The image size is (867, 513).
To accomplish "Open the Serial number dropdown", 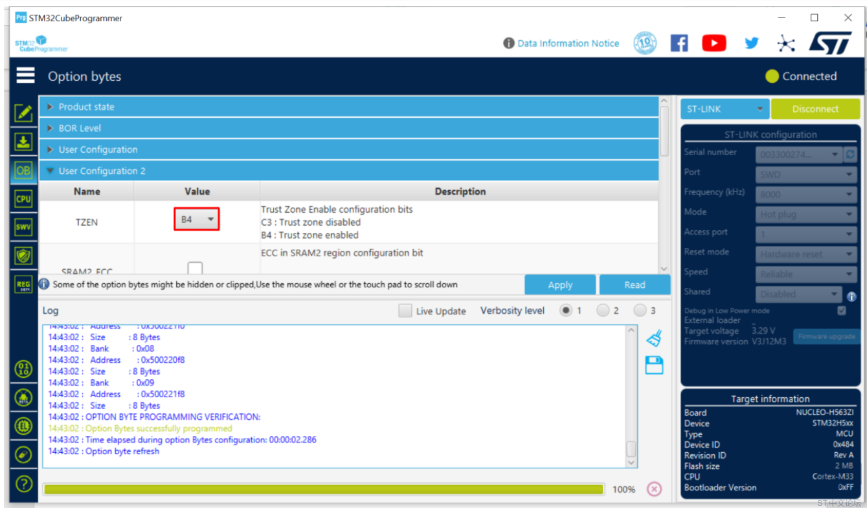I will click(798, 155).
